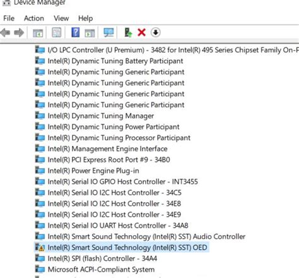The width and height of the screenshot is (299, 278).
Task: Select Microsoft ACPI-Compliant System device
Action: (101, 269)
